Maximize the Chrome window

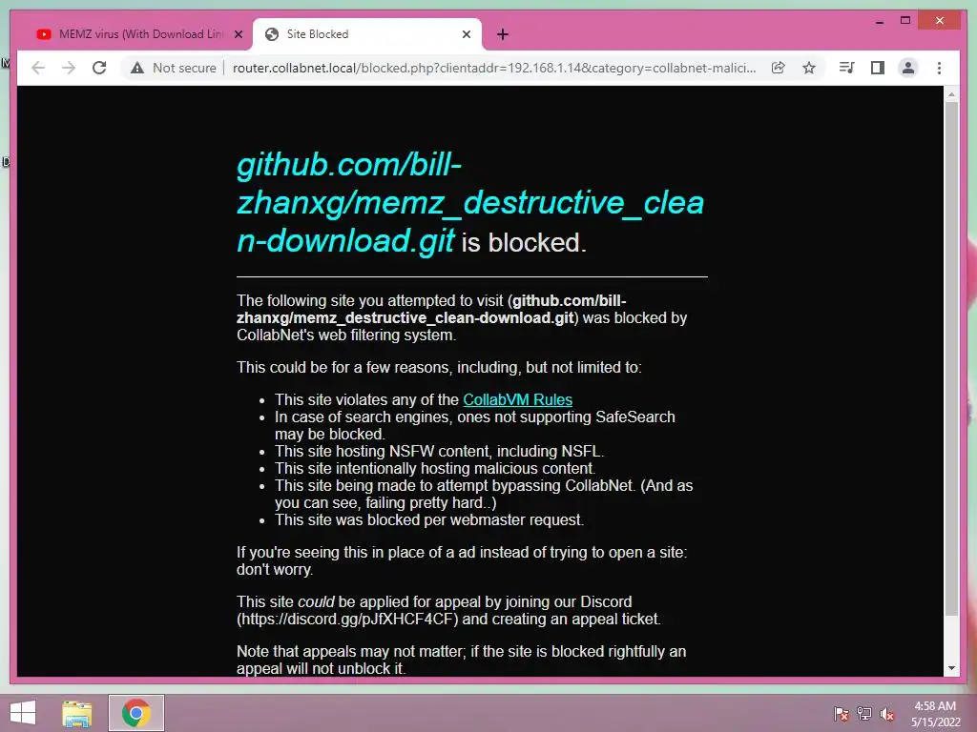click(x=905, y=21)
